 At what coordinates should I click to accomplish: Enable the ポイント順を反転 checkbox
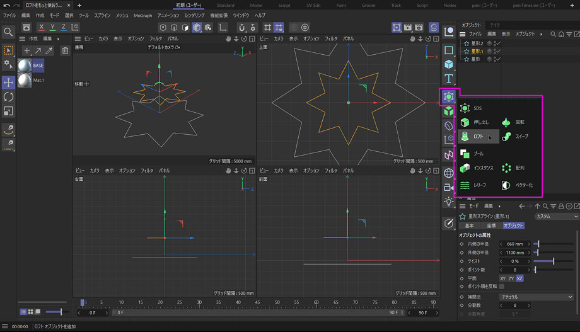tap(502, 286)
